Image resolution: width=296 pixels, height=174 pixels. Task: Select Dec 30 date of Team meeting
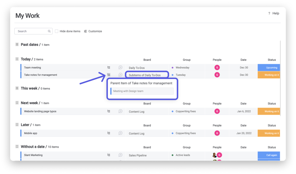(244, 68)
